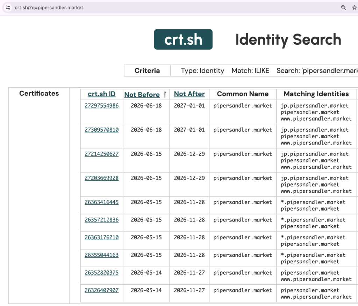Focus the address bar URL crt.sh/?q=pipersandler.market
358x306 pixels.
tap(49, 8)
